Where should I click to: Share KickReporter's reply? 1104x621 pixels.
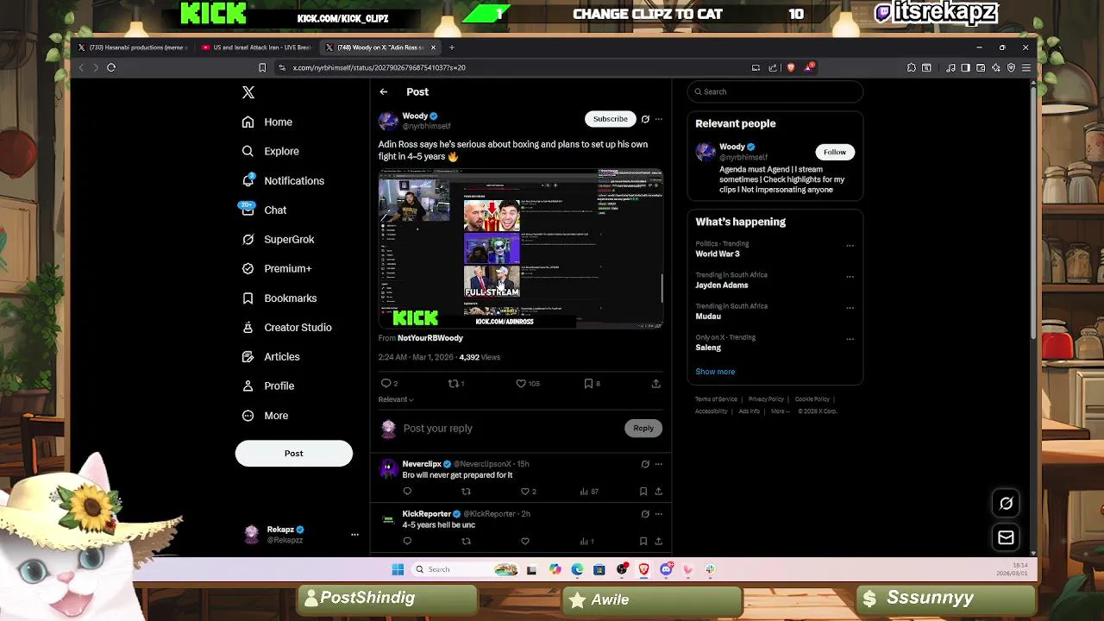pyautogui.click(x=658, y=542)
